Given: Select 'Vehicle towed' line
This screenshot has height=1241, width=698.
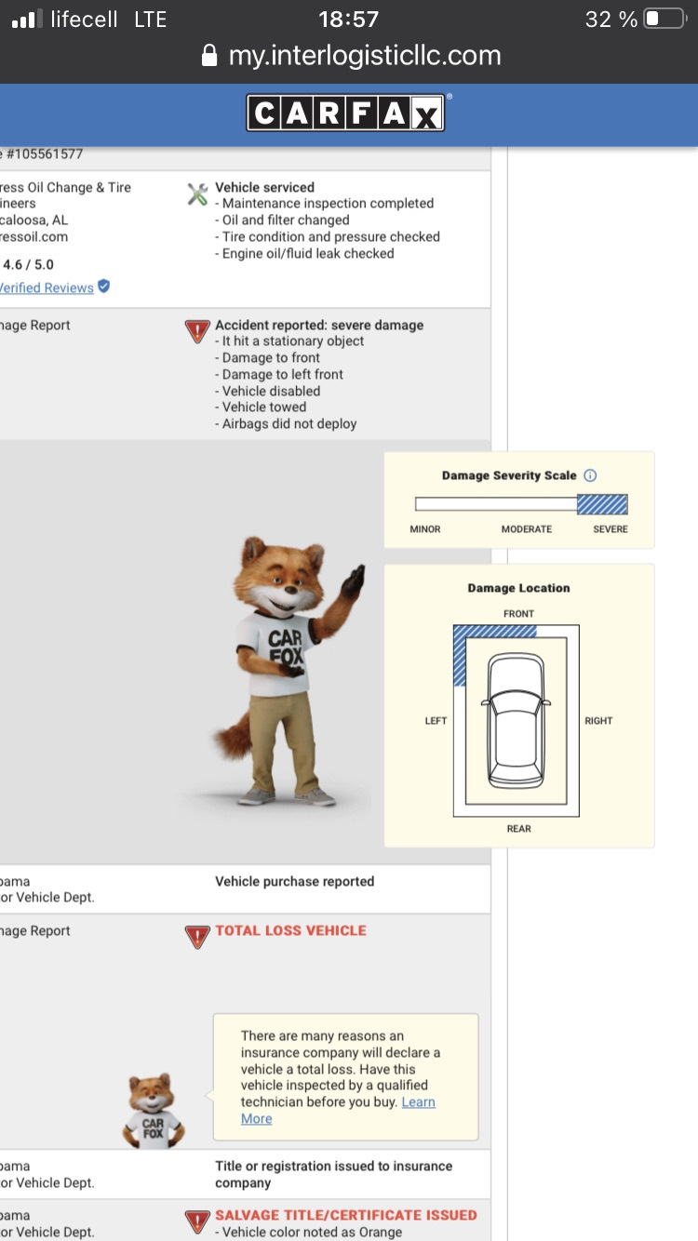Looking at the screenshot, I should [261, 407].
